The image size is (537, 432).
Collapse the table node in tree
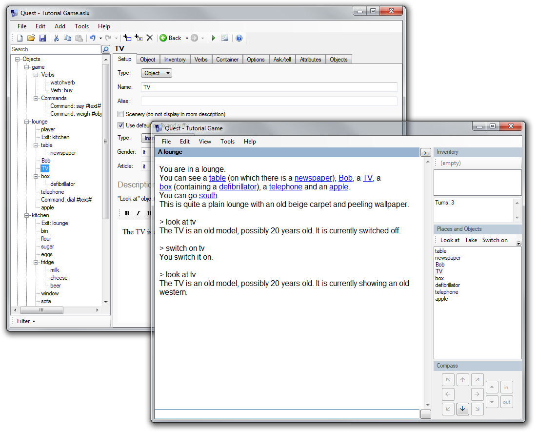[36, 145]
